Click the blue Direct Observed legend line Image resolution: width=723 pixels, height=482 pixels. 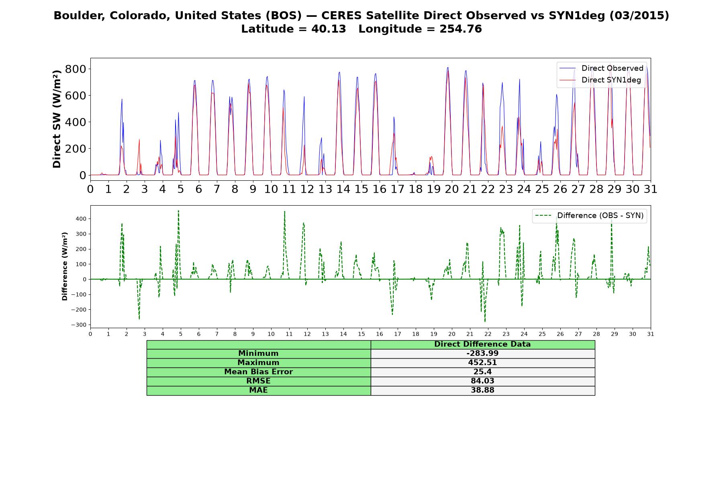pos(568,68)
